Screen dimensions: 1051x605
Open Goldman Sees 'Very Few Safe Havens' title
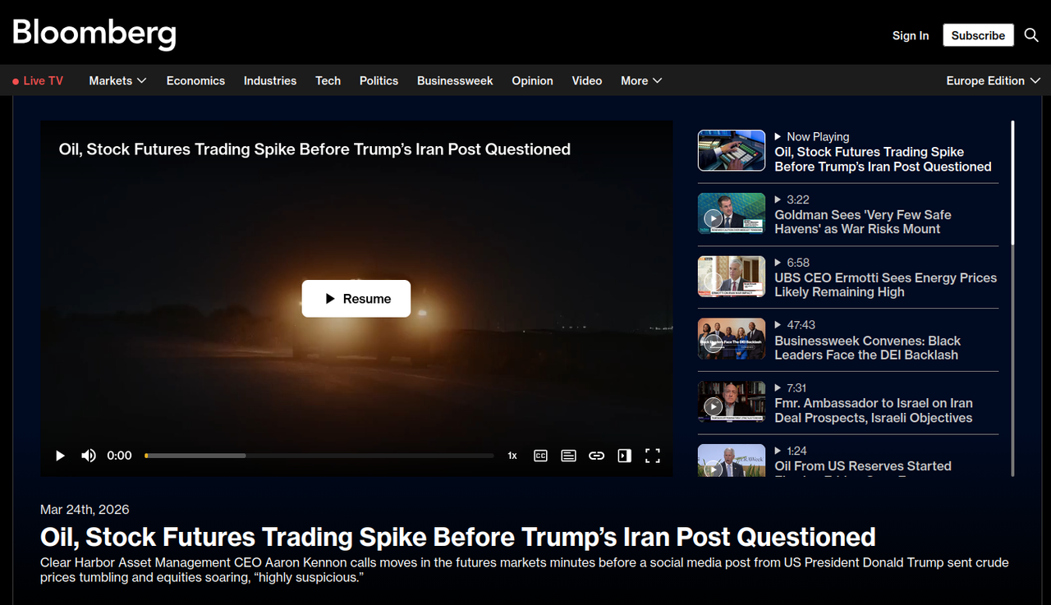coord(863,222)
